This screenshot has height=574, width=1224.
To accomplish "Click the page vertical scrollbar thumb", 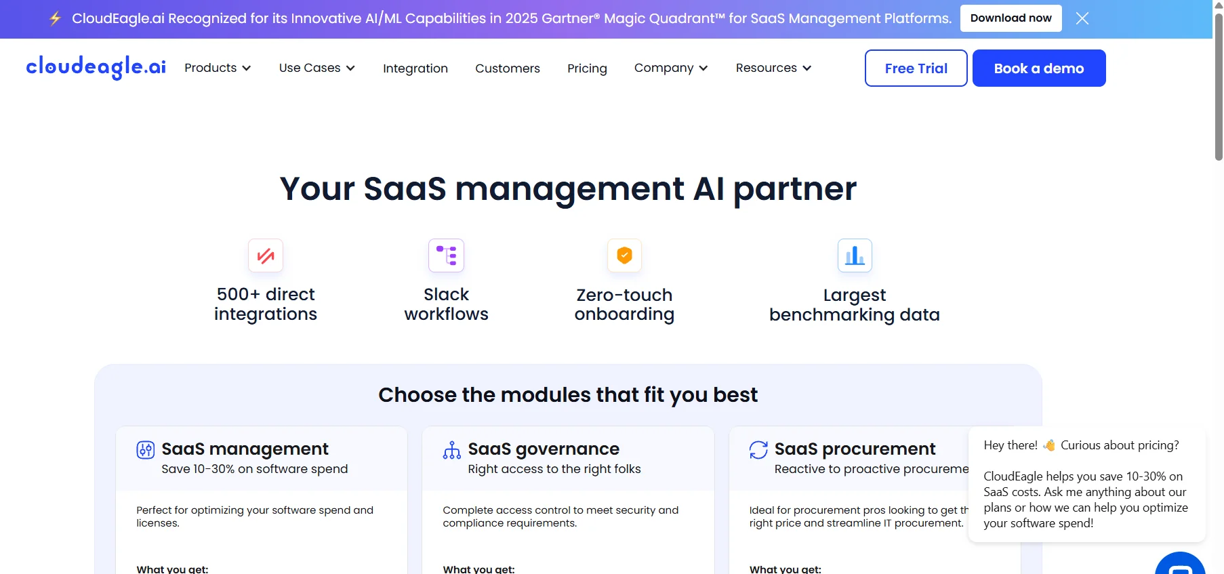I will 1219,87.
